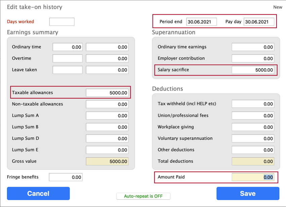Select the Ordinary time hours field

click(x=68, y=47)
